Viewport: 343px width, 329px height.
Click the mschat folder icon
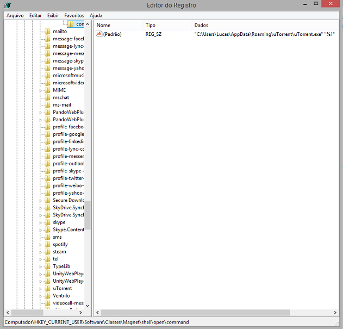[x=47, y=97]
